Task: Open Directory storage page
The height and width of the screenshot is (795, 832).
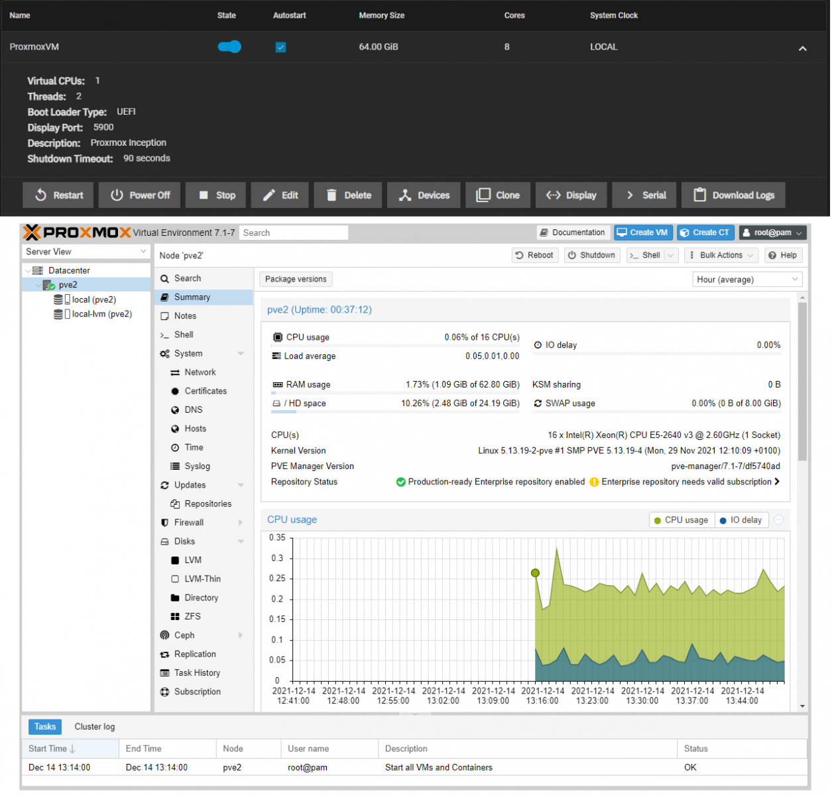Action: pos(204,598)
